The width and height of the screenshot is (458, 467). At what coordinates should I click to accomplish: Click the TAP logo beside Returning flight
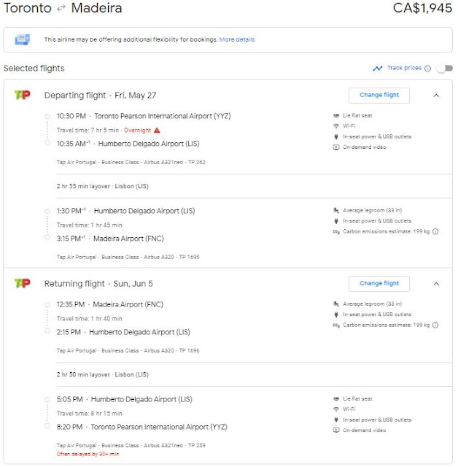pos(22,283)
